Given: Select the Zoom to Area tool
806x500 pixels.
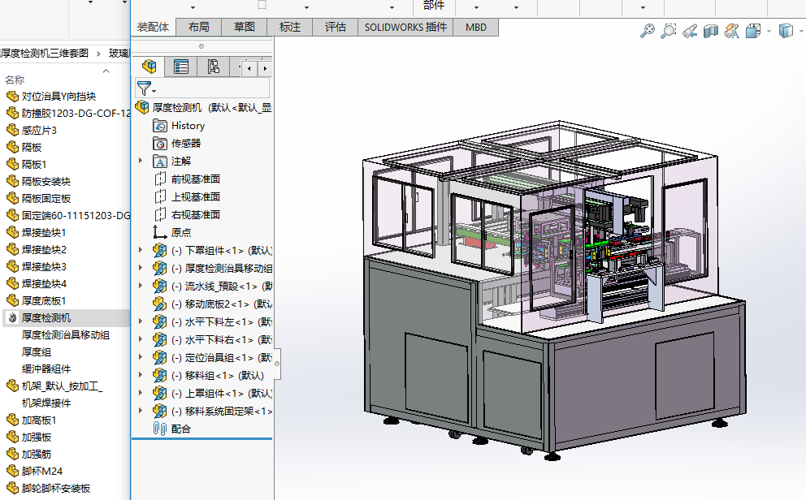Looking at the screenshot, I should (x=668, y=31).
